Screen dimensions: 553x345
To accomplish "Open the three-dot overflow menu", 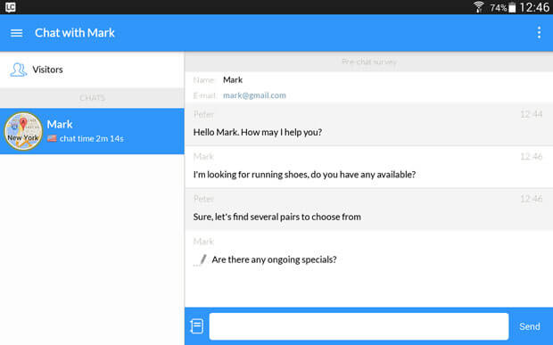I will [x=539, y=33].
